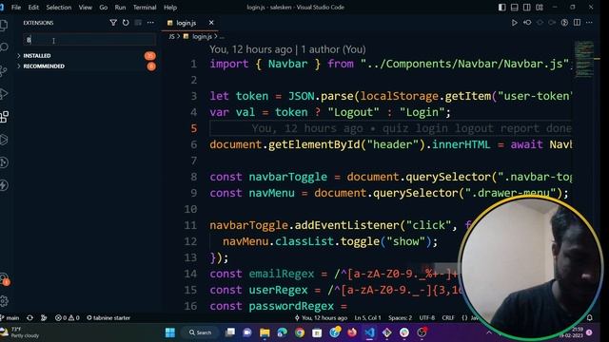Refresh the extensions list
The image size is (609, 342).
pyautogui.click(x=126, y=23)
